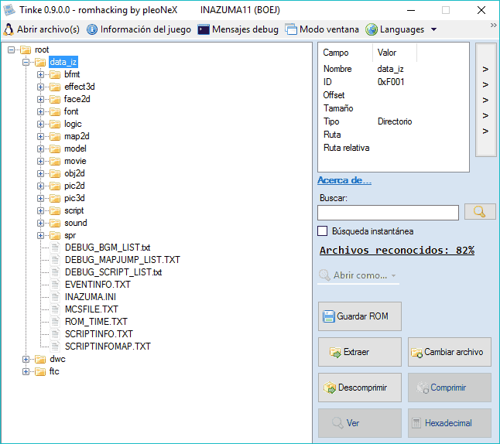Click the toolbar overflow chevron
Image resolution: width=500 pixels, height=444 pixels.
pyautogui.click(x=493, y=26)
